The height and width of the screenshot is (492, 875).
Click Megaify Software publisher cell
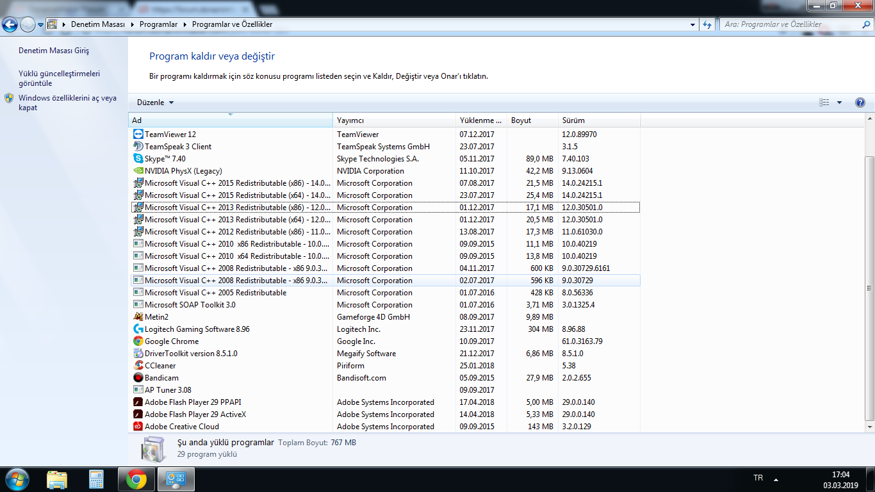[x=366, y=354]
